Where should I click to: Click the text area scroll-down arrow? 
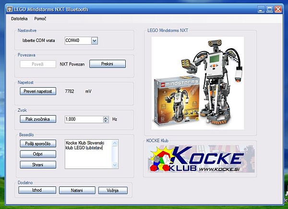[x=115, y=165]
